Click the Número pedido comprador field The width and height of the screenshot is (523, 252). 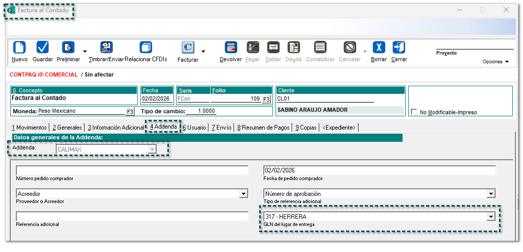pyautogui.click(x=132, y=170)
